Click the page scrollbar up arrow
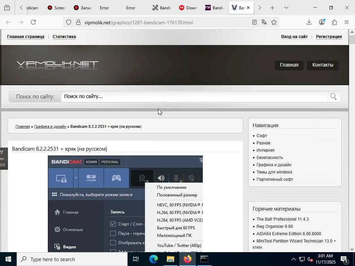This screenshot has width=355, height=266. click(352, 32)
